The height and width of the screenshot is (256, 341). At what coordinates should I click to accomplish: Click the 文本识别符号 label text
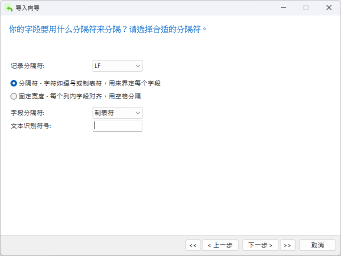(31, 125)
